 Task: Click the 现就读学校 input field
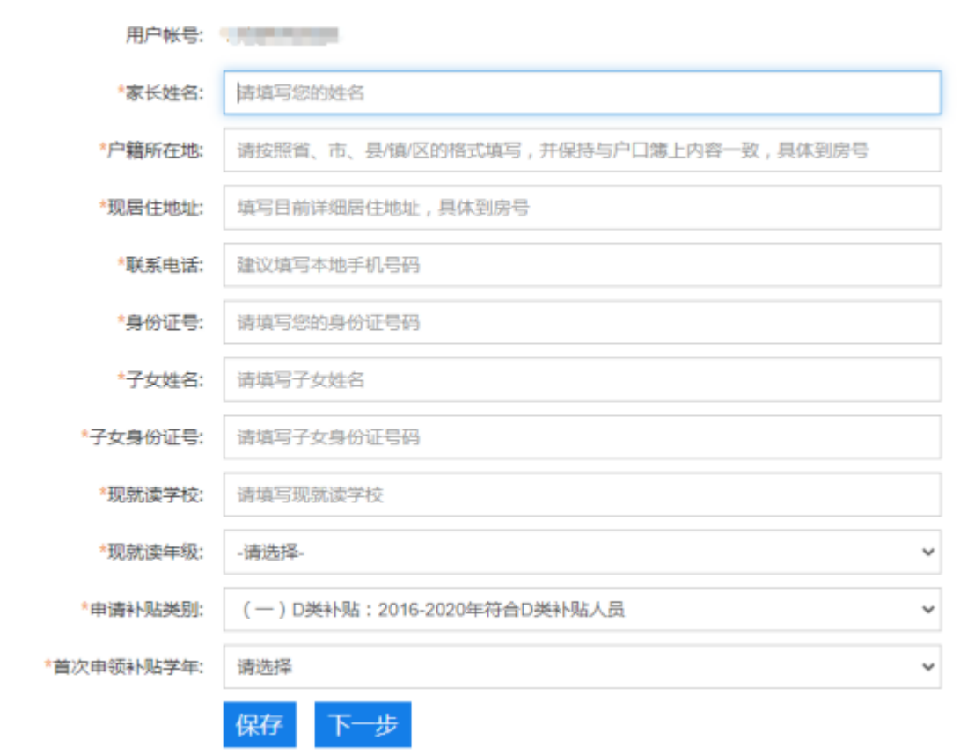click(x=582, y=495)
